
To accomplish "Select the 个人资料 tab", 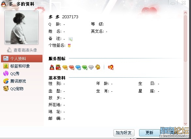I will point(22,58).
